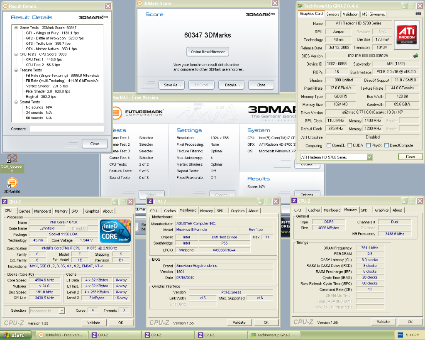Enable the OpenCL checkbox
The image size is (425, 340).
coord(329,146)
